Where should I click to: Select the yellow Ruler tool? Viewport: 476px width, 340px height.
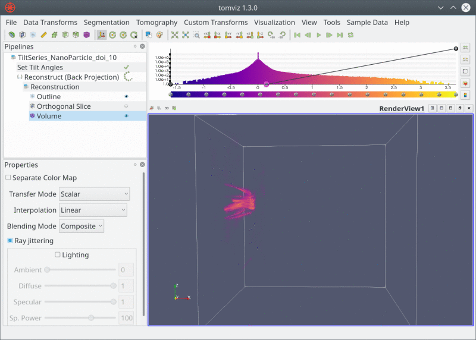[x=43, y=35]
